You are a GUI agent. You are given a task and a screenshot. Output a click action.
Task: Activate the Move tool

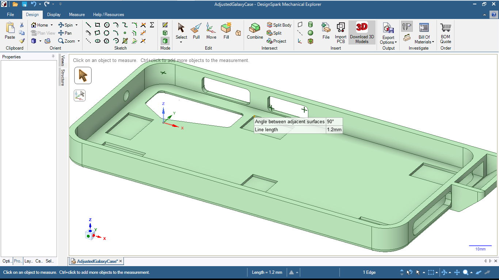211,31
